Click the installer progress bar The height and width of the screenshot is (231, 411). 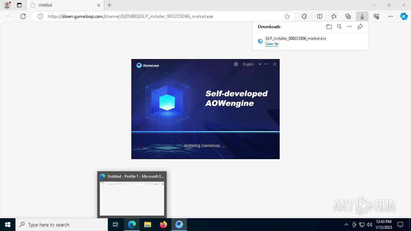[x=205, y=132]
